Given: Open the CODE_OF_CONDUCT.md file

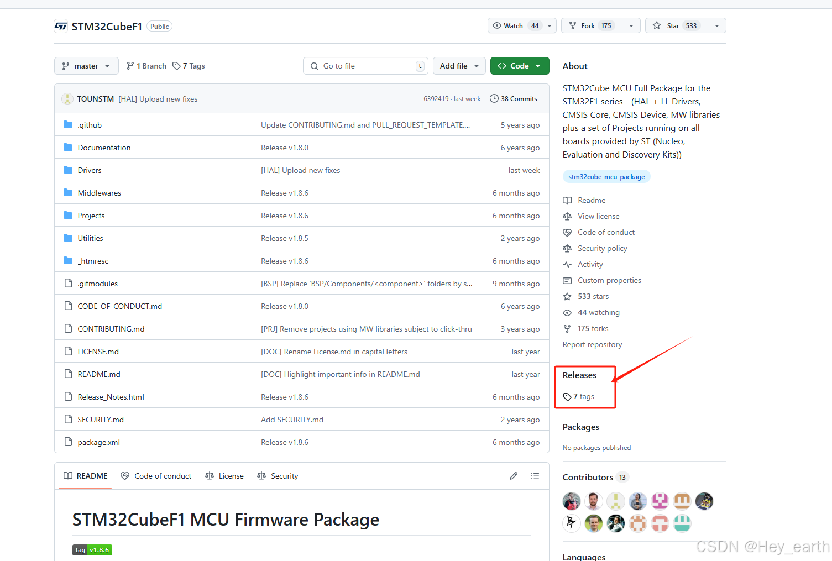Looking at the screenshot, I should pyautogui.click(x=120, y=306).
